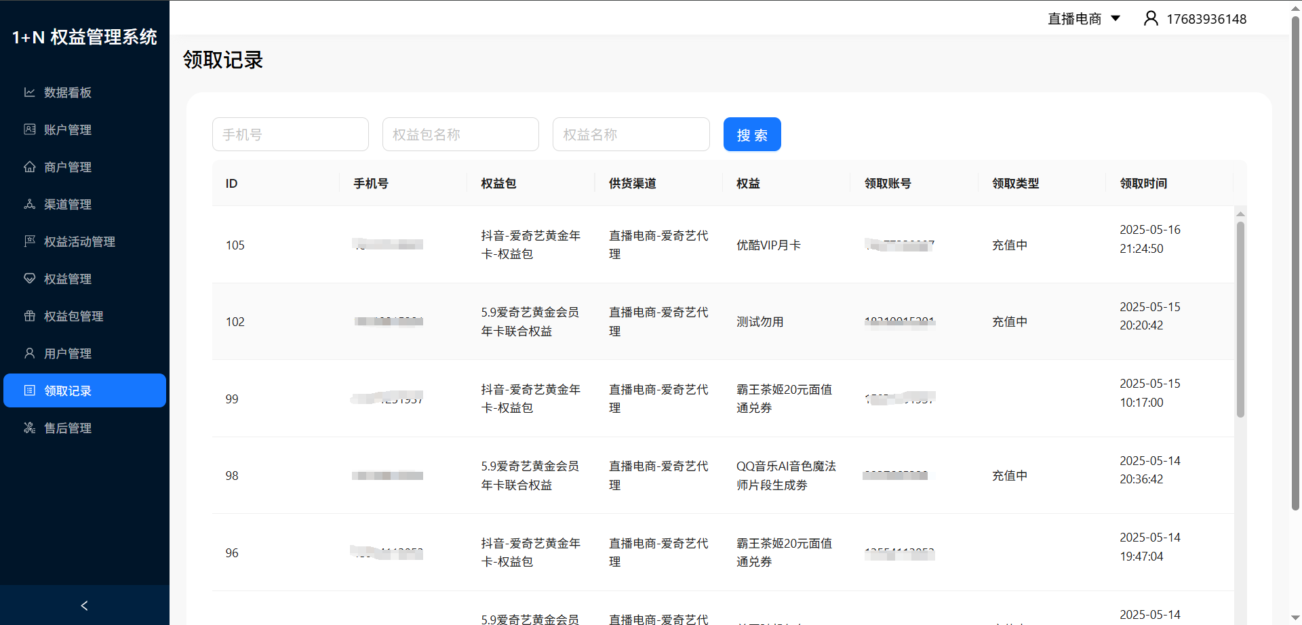
Task: Click the table scroll-up arrow
Action: pyautogui.click(x=1240, y=214)
